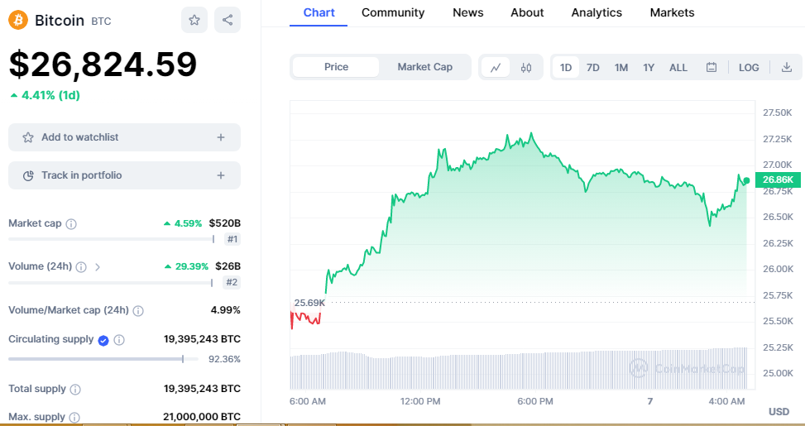Click Track in portfolio button
The width and height of the screenshot is (805, 426).
tap(124, 175)
